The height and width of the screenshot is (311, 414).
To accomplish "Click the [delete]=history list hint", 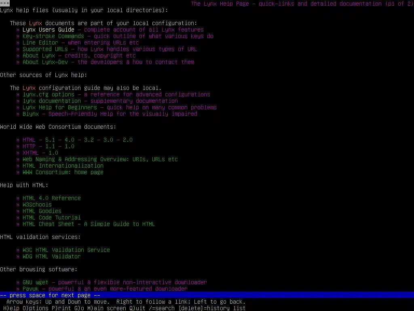I will pyautogui.click(x=212, y=308).
